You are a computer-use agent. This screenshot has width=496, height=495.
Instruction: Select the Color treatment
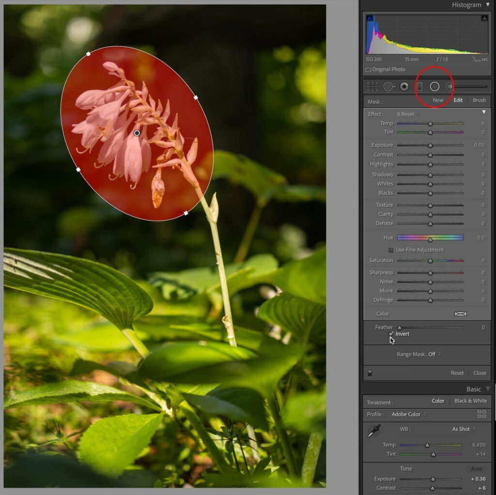[x=438, y=401]
